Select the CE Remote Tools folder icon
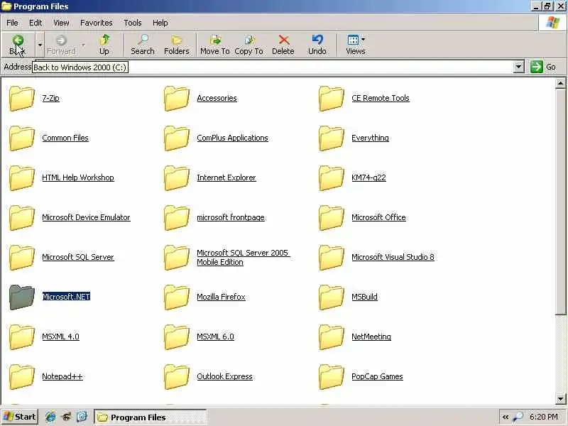 click(331, 98)
